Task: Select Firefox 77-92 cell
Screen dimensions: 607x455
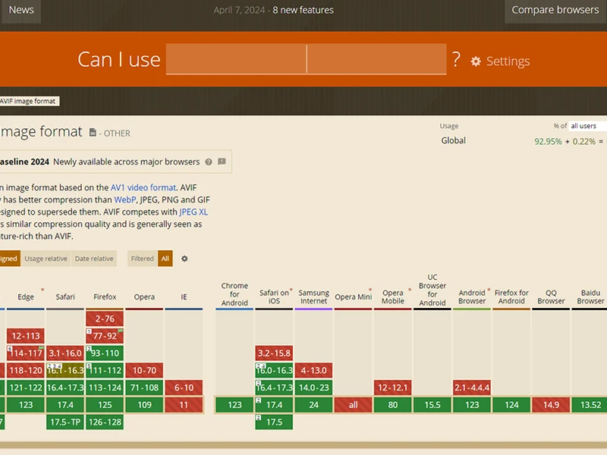Action: [105, 336]
